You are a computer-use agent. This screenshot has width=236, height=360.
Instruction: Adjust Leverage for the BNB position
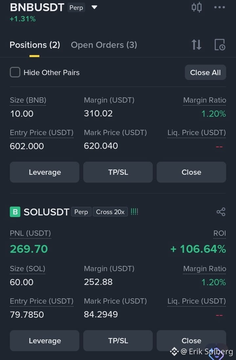tap(45, 172)
